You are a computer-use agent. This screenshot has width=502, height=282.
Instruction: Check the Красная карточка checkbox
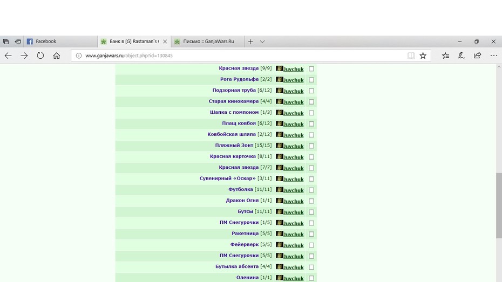click(x=311, y=157)
